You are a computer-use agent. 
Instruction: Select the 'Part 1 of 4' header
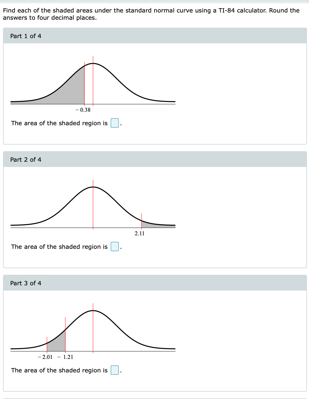tap(155, 36)
